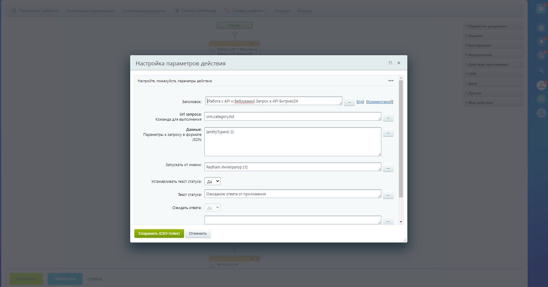This screenshot has width=548, height=287.
Task: Open value picker beside Данные JSON field
Action: [x=388, y=133]
